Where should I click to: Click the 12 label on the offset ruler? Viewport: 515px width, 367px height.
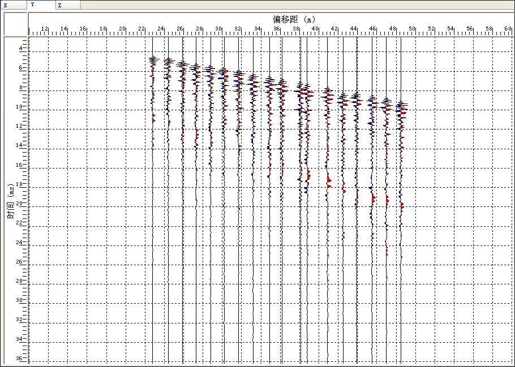click(45, 28)
